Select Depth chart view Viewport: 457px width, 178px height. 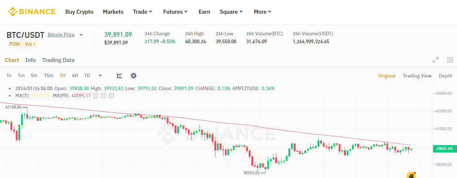(x=445, y=76)
